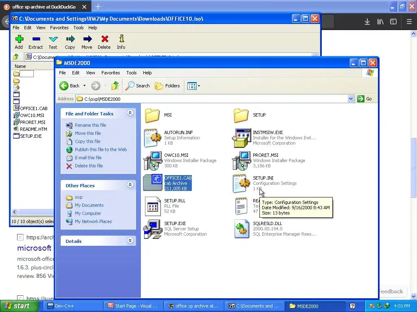
Task: Open Firefox library icon
Action: click(x=380, y=22)
